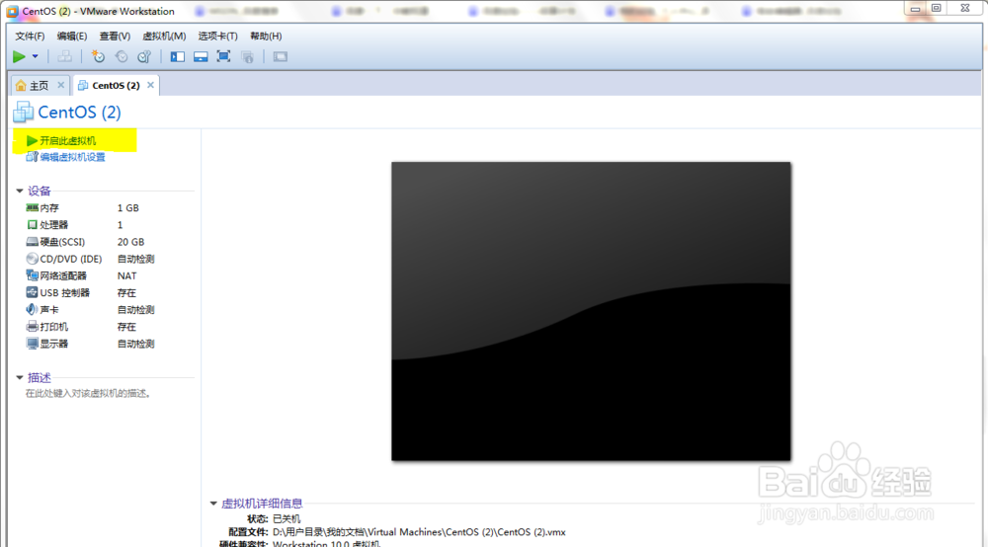Image resolution: width=988 pixels, height=547 pixels.
Task: Select the CD/DVD (IDE) device icon
Action: [33, 259]
